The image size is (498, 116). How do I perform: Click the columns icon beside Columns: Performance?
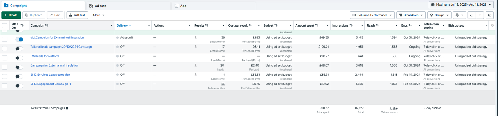(x=354, y=15)
